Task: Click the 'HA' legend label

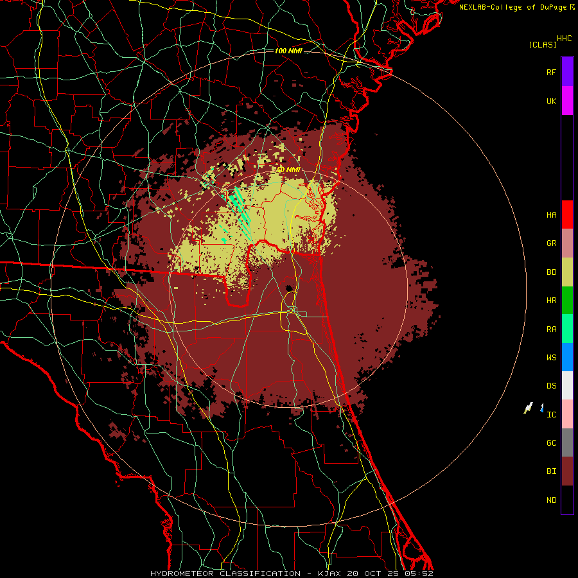Action: tap(551, 215)
